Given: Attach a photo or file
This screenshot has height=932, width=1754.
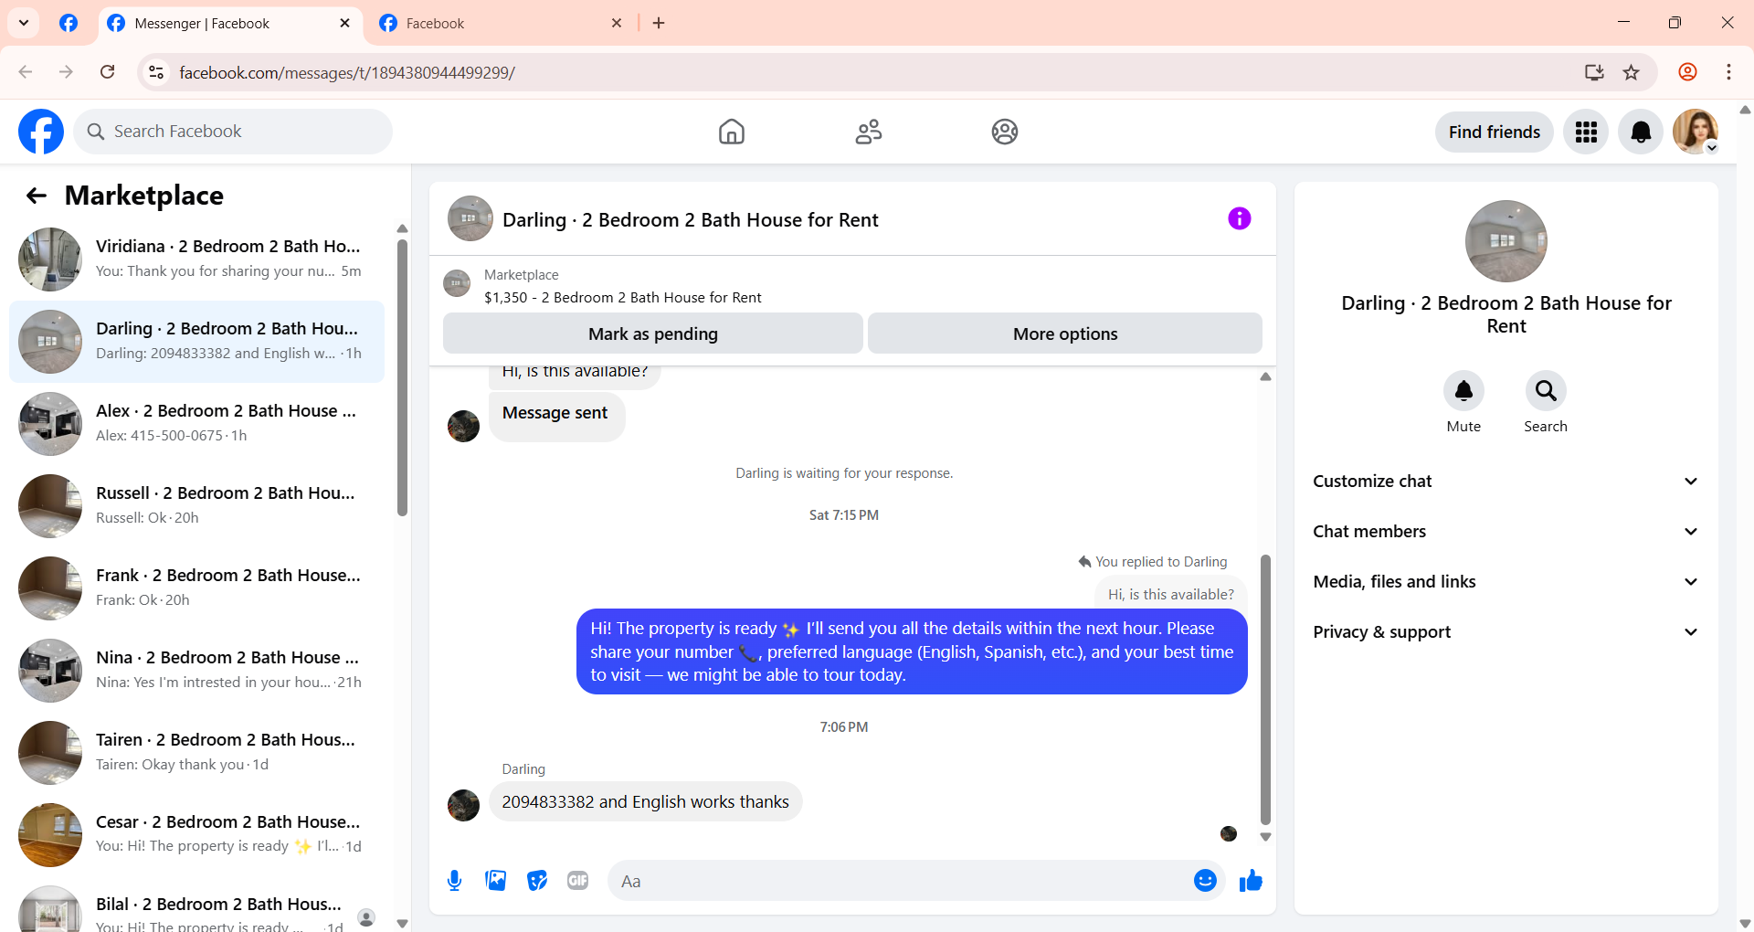Looking at the screenshot, I should [495, 881].
